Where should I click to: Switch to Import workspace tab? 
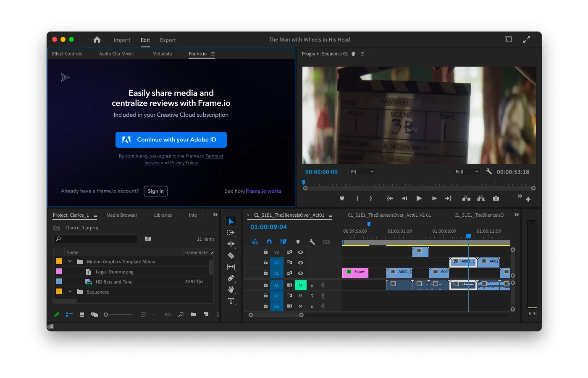click(122, 40)
